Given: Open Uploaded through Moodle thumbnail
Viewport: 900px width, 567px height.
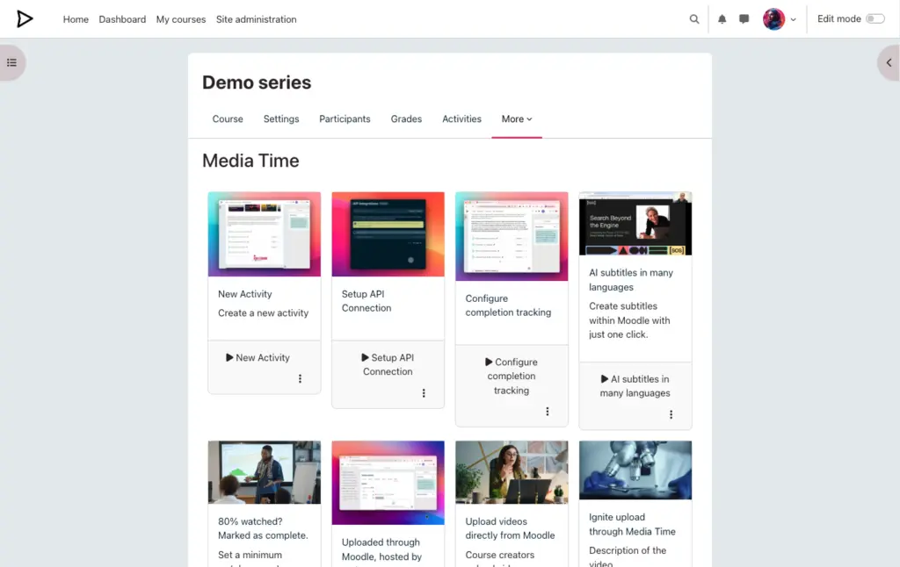Looking at the screenshot, I should 388,483.
